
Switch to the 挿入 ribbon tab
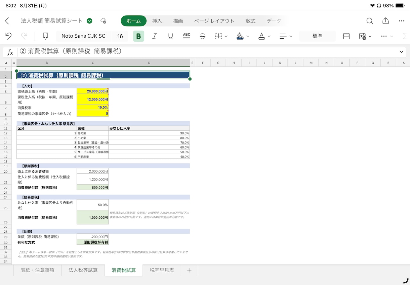pos(157,21)
